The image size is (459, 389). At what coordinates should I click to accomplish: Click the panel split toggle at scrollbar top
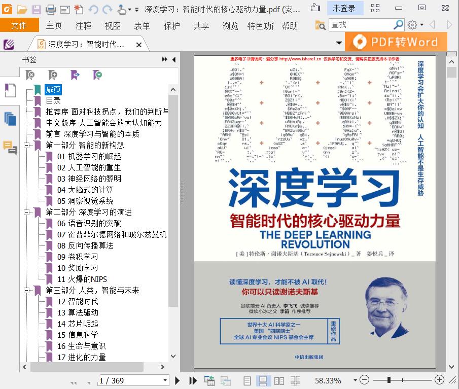pos(452,54)
